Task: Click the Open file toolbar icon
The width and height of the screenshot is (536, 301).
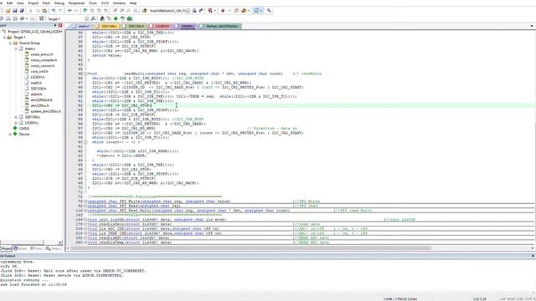Action: pyautogui.click(x=8, y=11)
